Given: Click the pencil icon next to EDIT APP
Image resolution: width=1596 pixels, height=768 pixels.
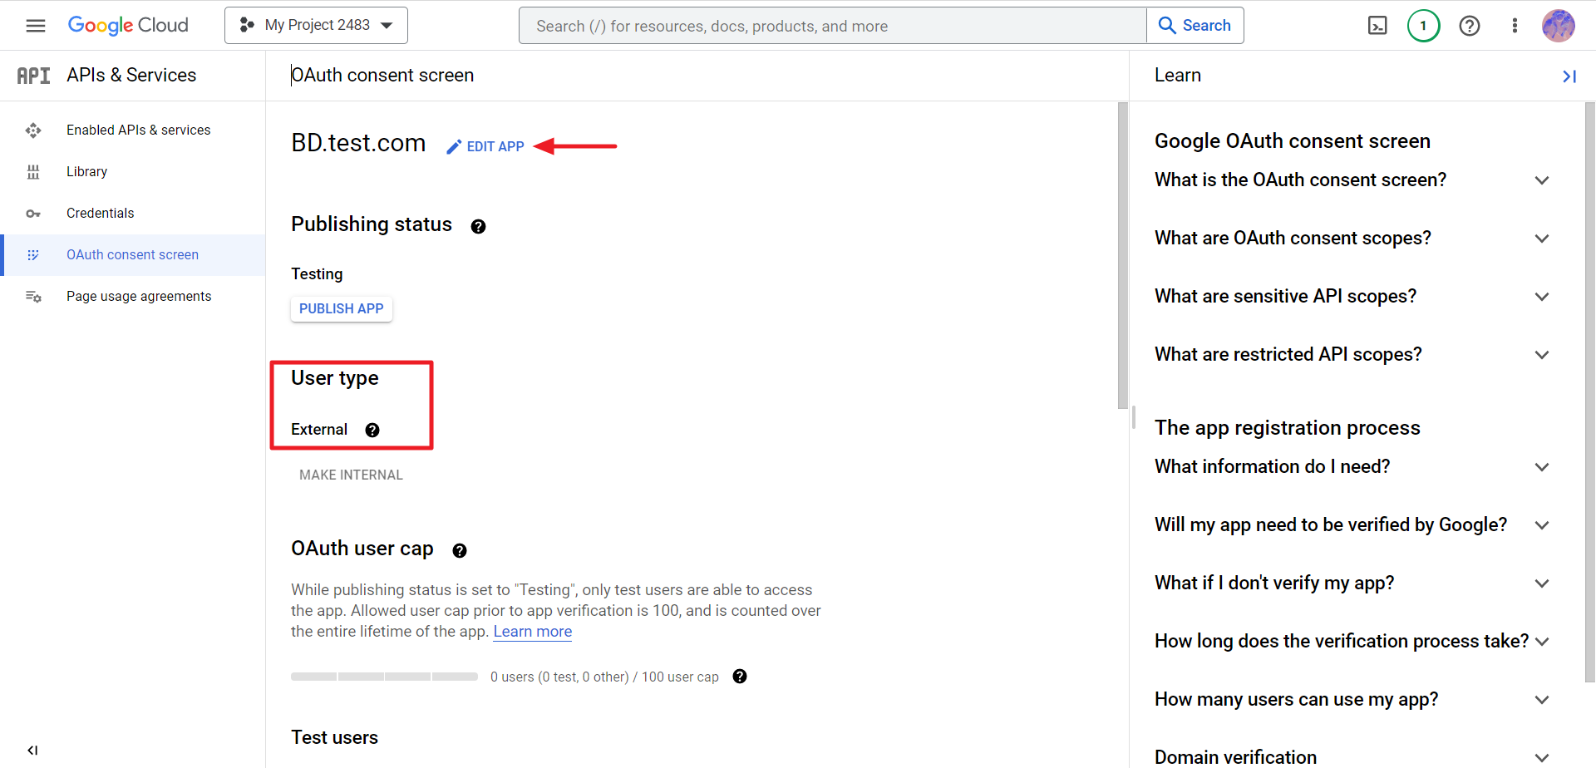Looking at the screenshot, I should pos(454,147).
